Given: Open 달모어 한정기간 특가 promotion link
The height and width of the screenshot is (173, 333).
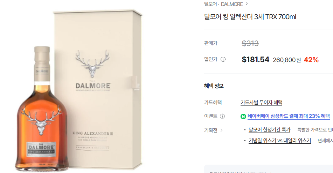Looking at the screenshot, I should click(x=269, y=130).
